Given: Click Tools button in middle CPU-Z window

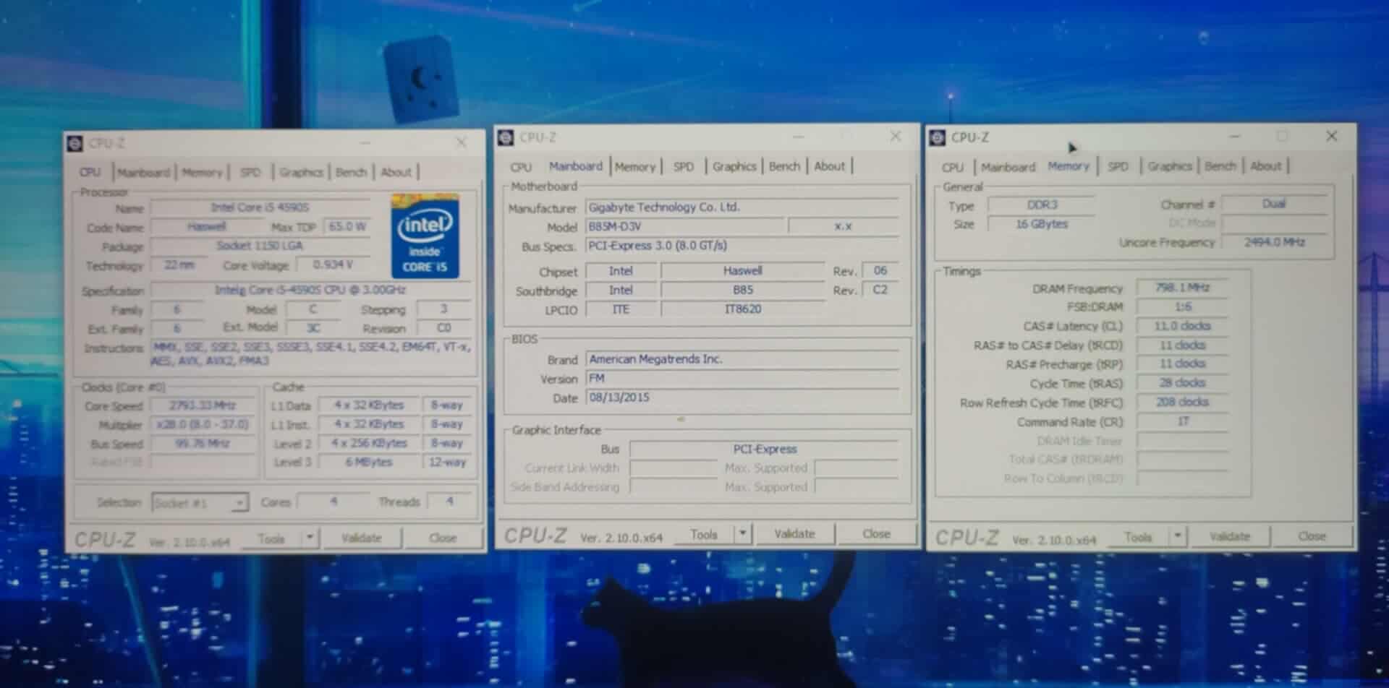Looking at the screenshot, I should tap(703, 534).
